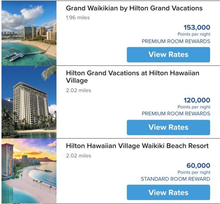Click Points per night below 60,000
Screen dimensions: 220x204
pos(194,173)
